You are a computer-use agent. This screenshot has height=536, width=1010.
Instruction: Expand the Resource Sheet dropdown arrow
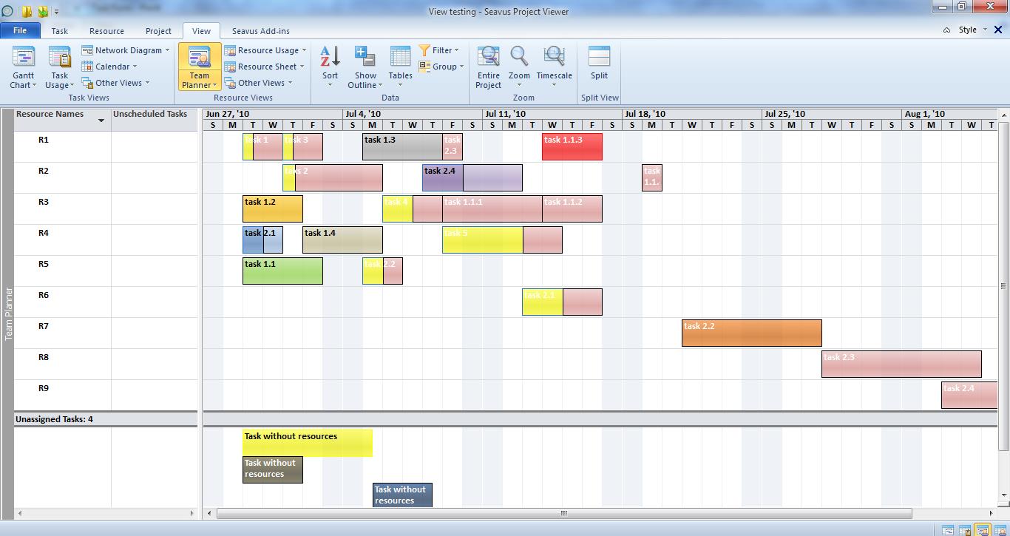pyautogui.click(x=302, y=67)
